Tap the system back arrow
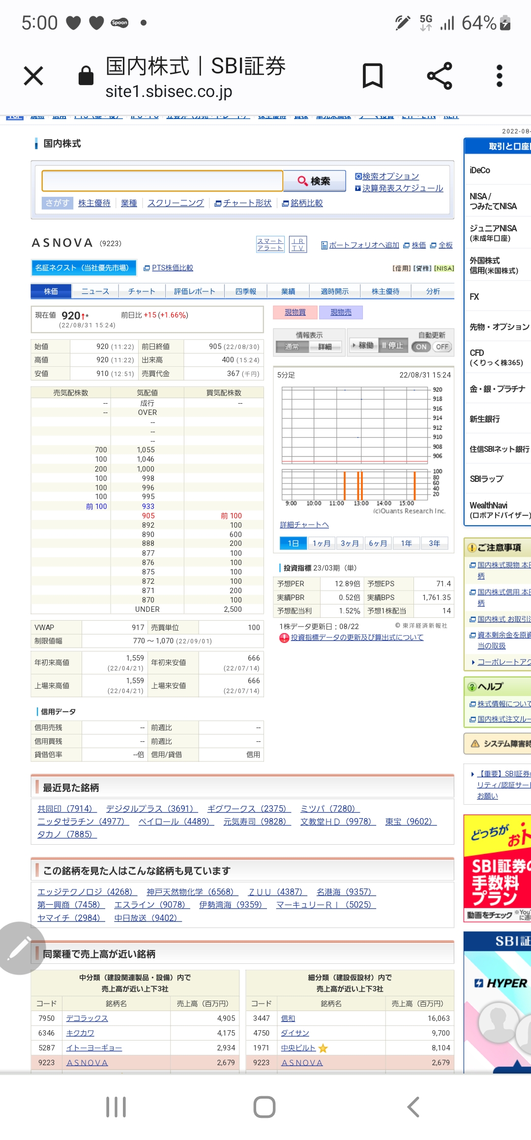Image resolution: width=531 pixels, height=1140 pixels. pos(413,1107)
